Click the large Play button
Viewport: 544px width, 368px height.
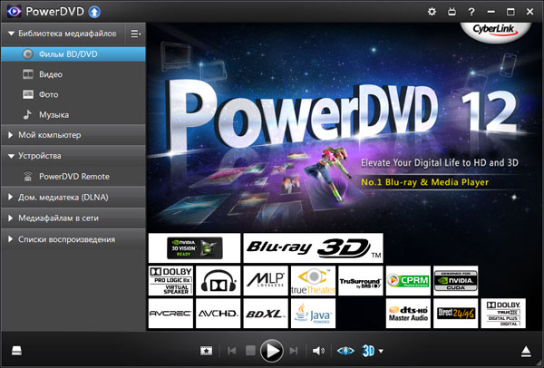272,351
